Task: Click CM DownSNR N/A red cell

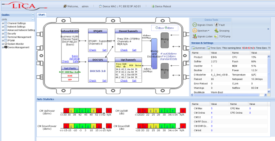Action: (x=183, y=126)
